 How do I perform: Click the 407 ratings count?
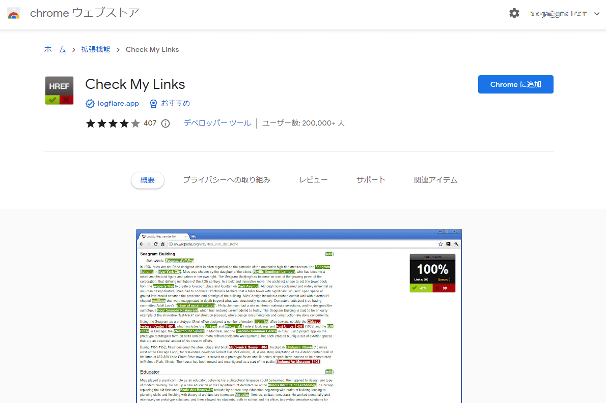pos(150,123)
